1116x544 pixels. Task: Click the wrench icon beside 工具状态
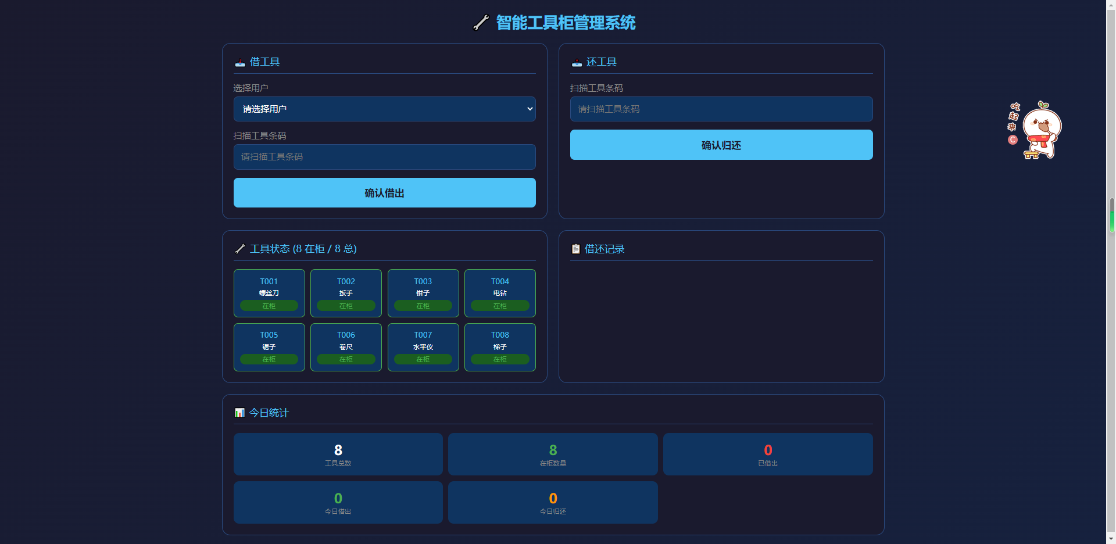coord(239,249)
